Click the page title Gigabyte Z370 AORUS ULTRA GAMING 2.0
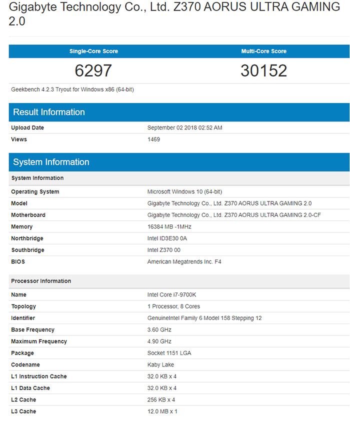Screen dimensions: 350x425 (x=174, y=13)
